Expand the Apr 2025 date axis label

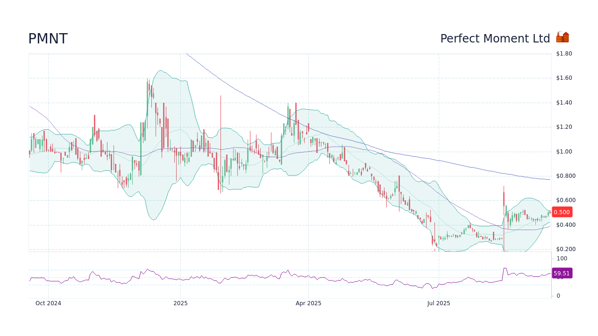(309, 303)
